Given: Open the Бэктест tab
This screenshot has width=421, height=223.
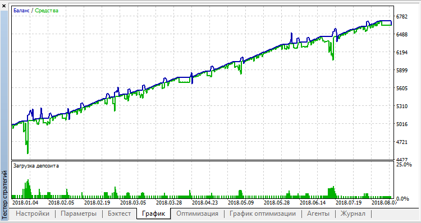Looking at the screenshot, I should (120, 213).
